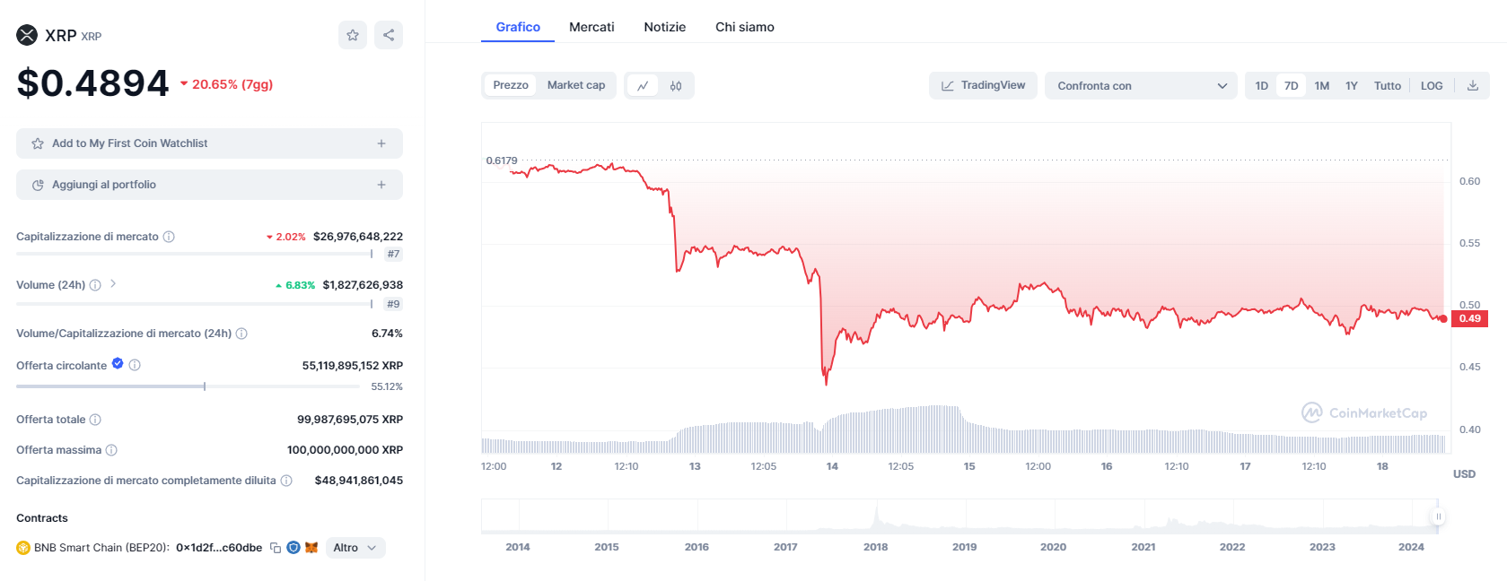The width and height of the screenshot is (1507, 581).
Task: Star XRP as a favorite
Action: pyautogui.click(x=353, y=35)
